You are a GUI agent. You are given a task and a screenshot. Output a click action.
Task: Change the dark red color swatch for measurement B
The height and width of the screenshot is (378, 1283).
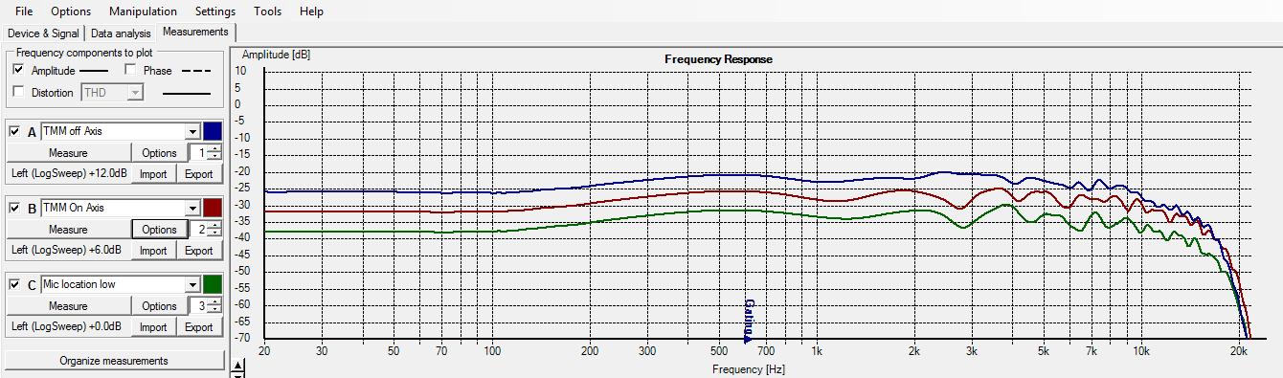click(213, 208)
